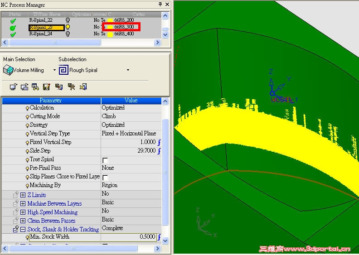Click the floppy-with-pencil save toolbar icon
The height and width of the screenshot is (255, 359).
(x=47, y=87)
